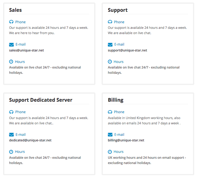Click the headset icon in Support card
197x178 pixels.
click(110, 22)
